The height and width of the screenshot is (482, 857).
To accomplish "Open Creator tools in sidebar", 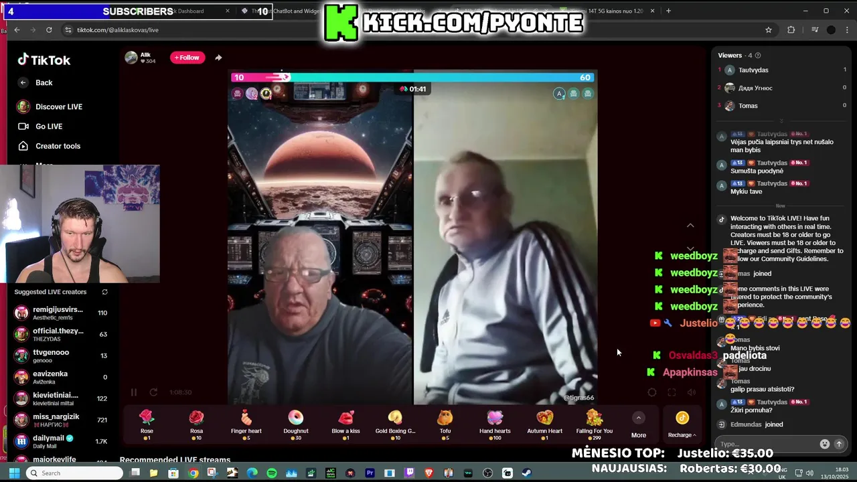I will click(49, 146).
